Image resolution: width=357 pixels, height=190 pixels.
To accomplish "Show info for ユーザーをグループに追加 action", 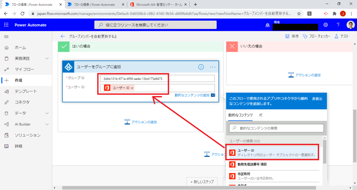I will pyautogui.click(x=201, y=67).
